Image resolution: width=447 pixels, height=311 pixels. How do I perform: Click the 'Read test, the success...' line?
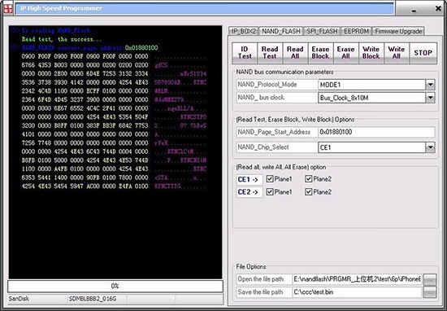coord(62,39)
